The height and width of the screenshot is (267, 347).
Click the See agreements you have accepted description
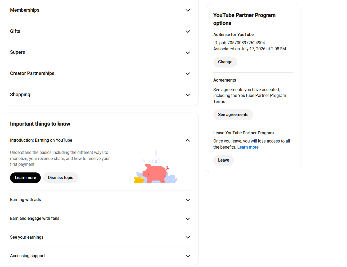(x=250, y=96)
